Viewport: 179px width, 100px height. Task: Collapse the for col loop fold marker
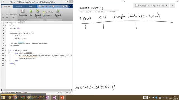9,53
